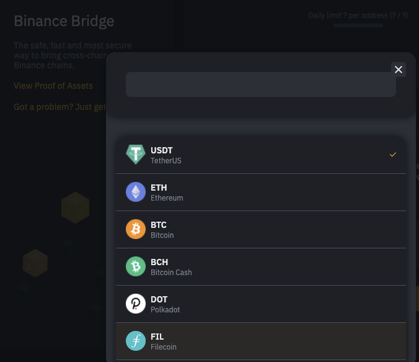
Task: Pick BCH Bitcoin Cash entry
Action: coord(261,266)
